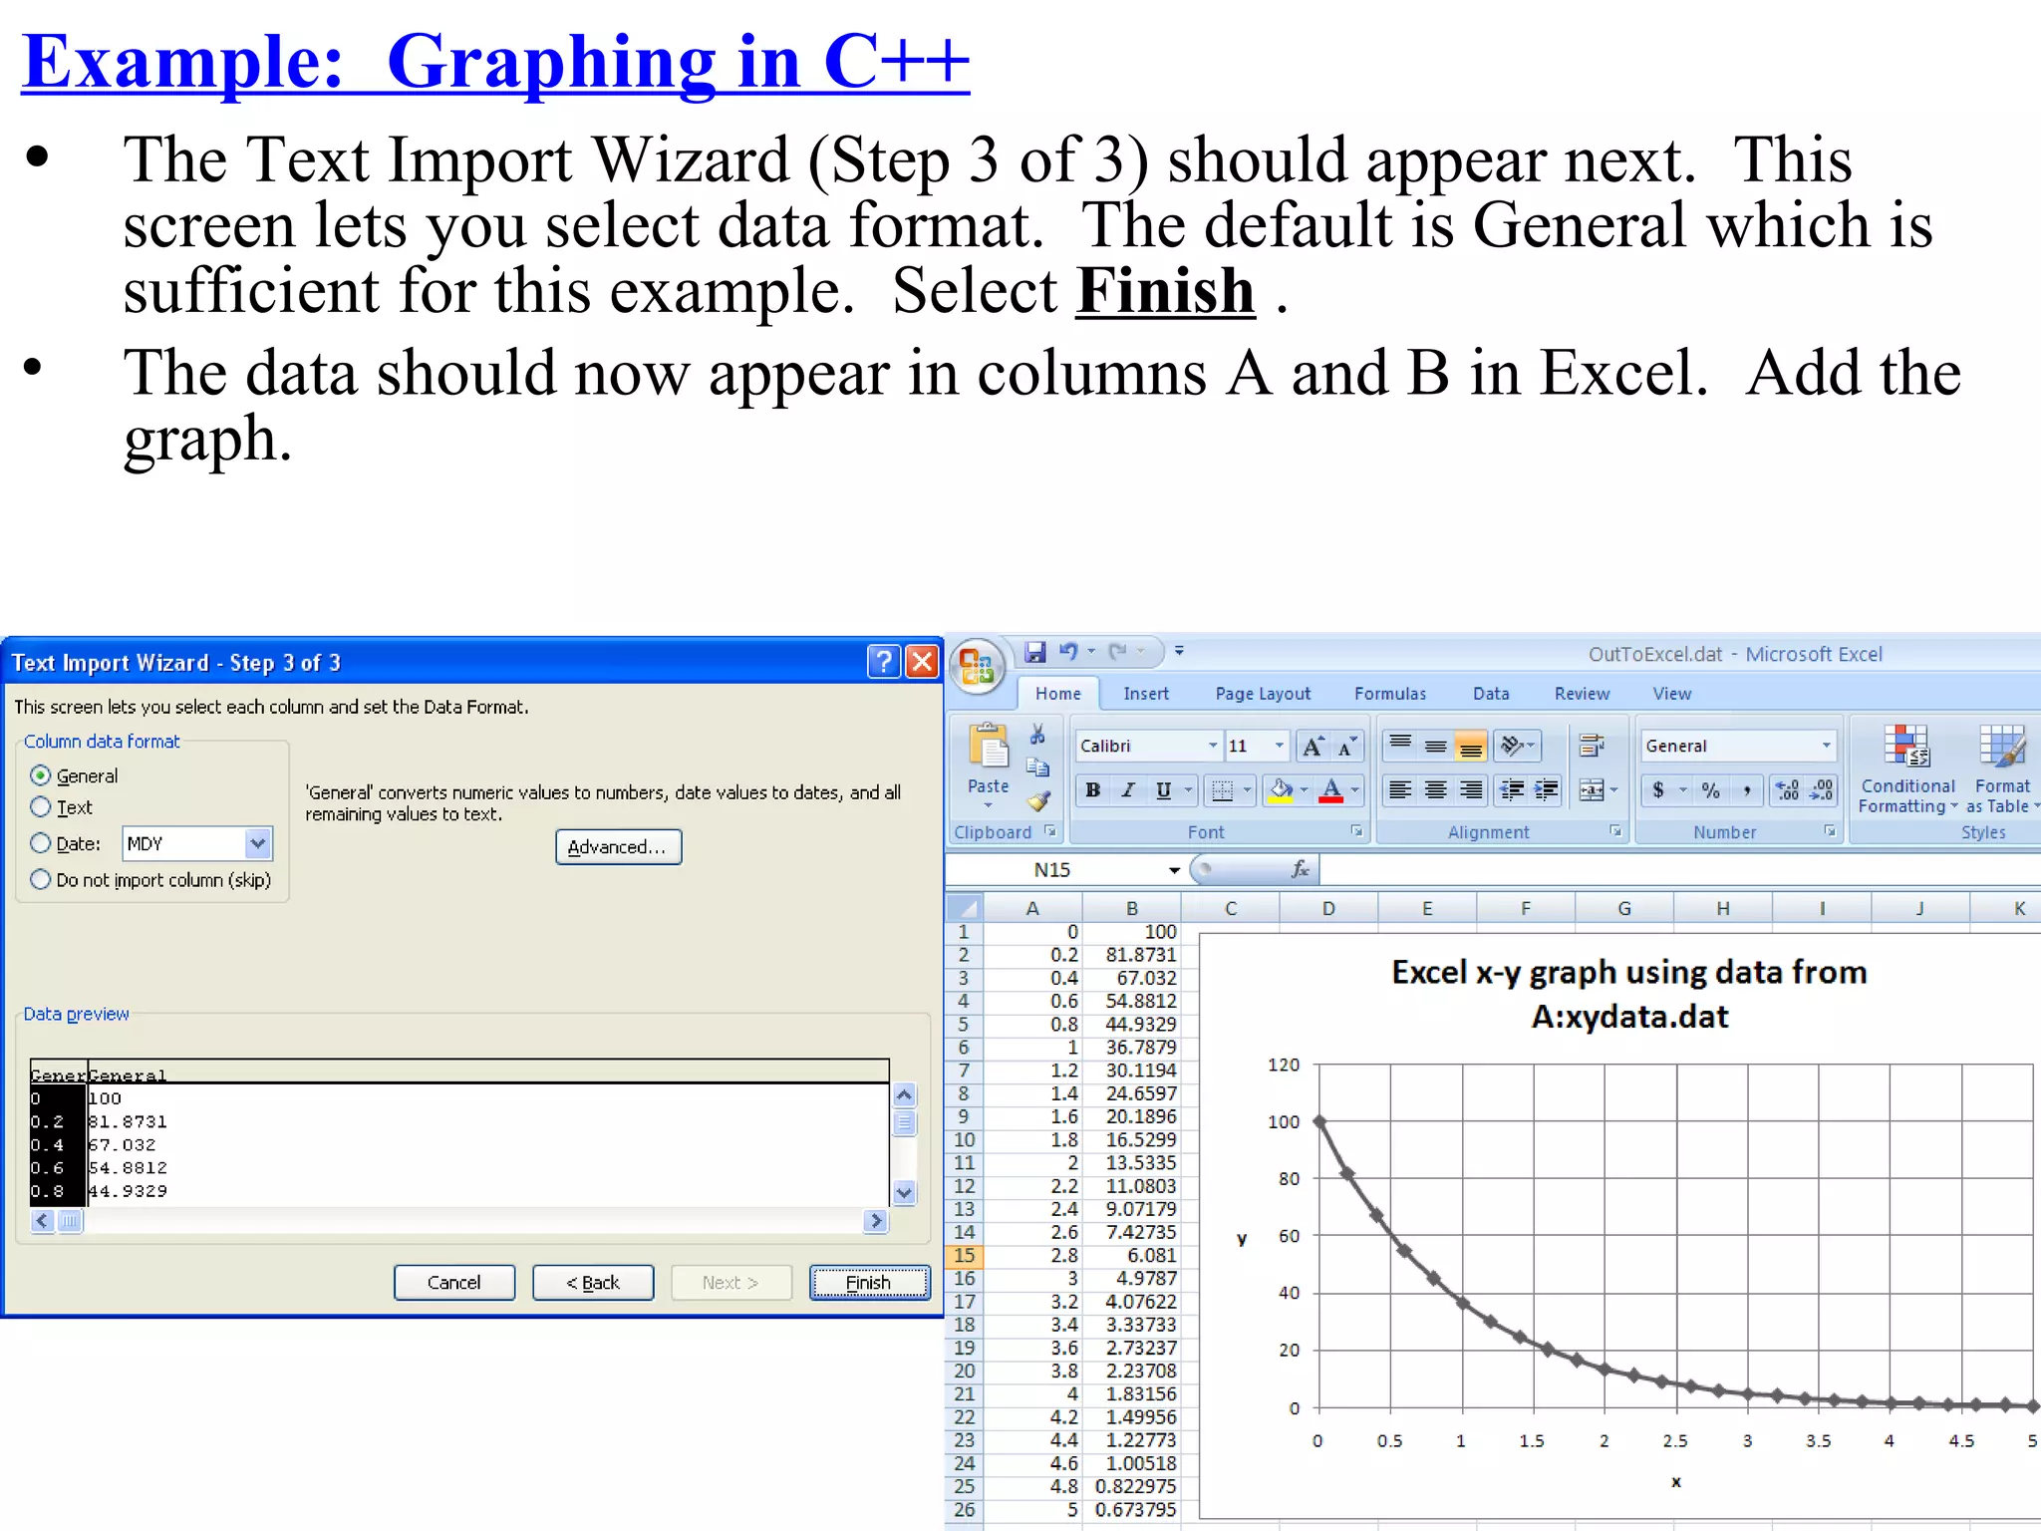This screenshot has width=2041, height=1531.
Task: Open text Orientation options
Action: (1517, 745)
